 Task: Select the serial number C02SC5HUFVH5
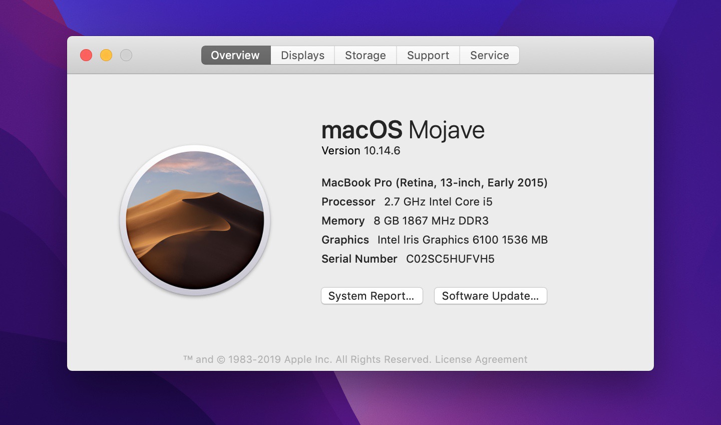click(450, 259)
